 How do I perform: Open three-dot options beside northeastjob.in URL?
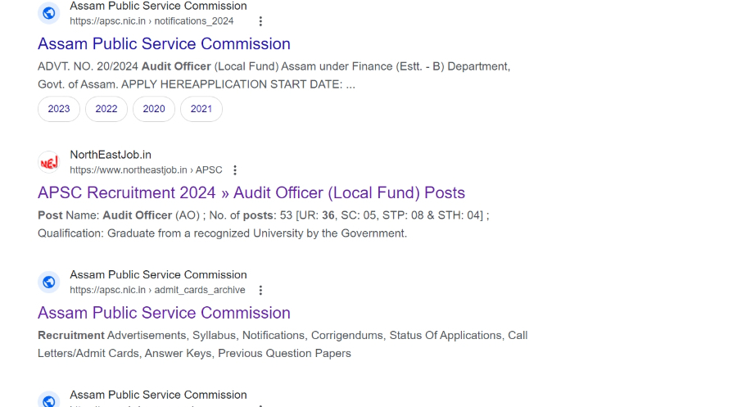pyautogui.click(x=235, y=170)
